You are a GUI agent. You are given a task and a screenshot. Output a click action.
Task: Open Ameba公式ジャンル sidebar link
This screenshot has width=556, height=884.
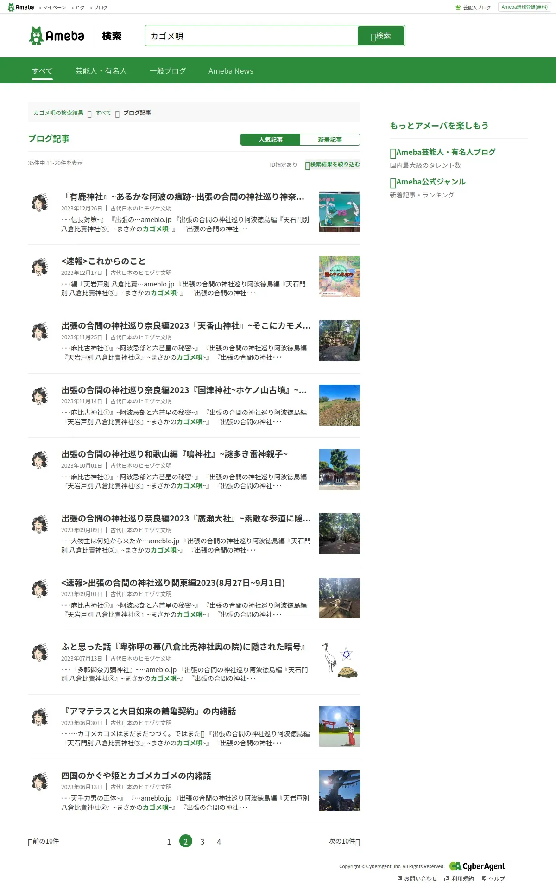coord(428,182)
